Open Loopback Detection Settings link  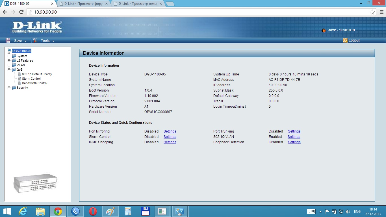coord(294,142)
